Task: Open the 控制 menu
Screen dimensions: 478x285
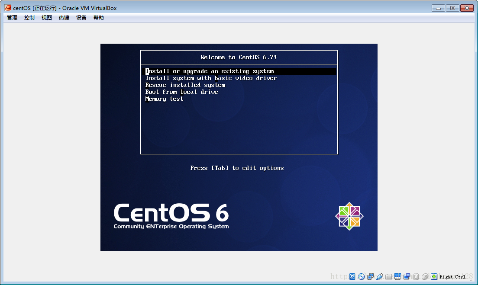Action: coord(29,18)
